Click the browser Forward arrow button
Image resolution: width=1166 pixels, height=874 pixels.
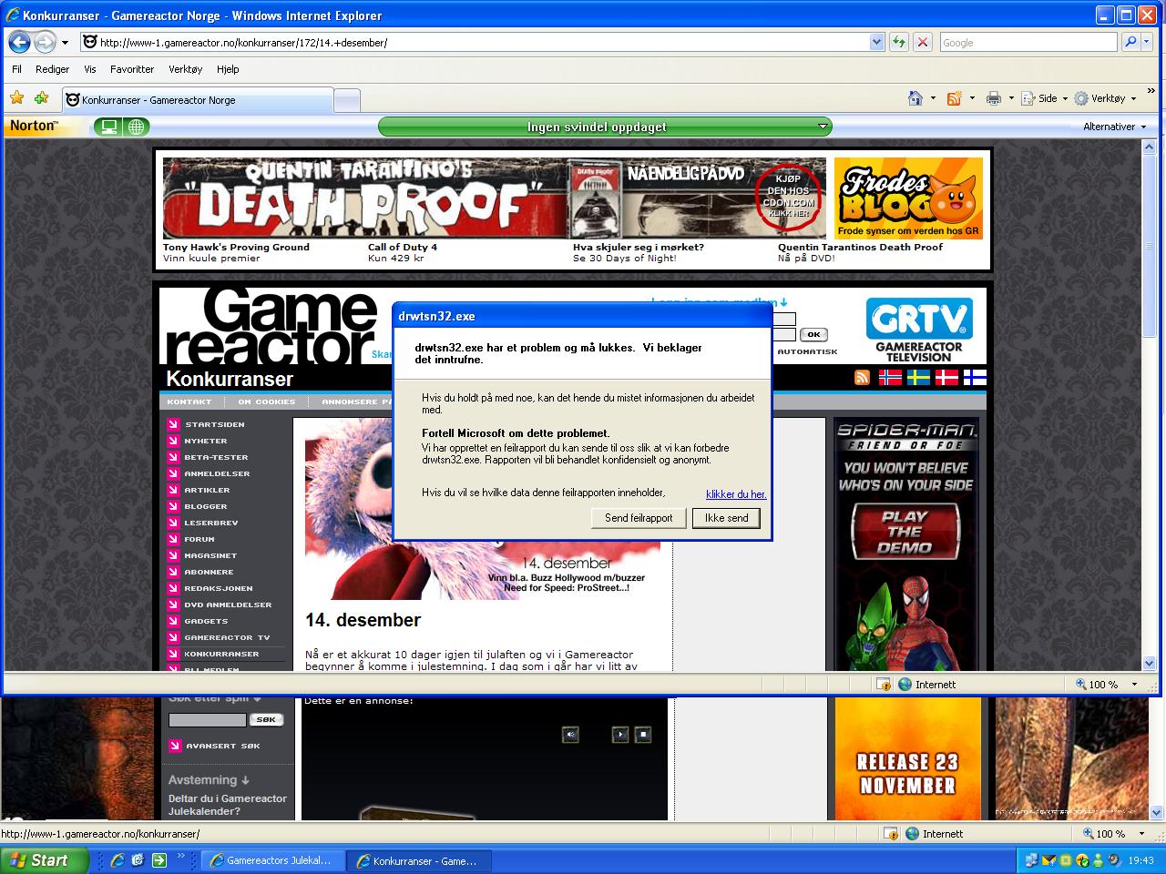(x=45, y=42)
